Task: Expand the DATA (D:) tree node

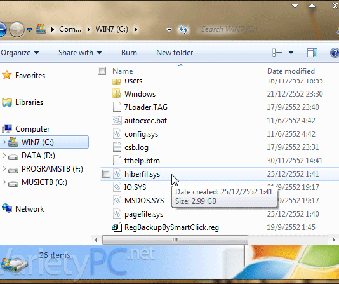Action: (x=4, y=156)
